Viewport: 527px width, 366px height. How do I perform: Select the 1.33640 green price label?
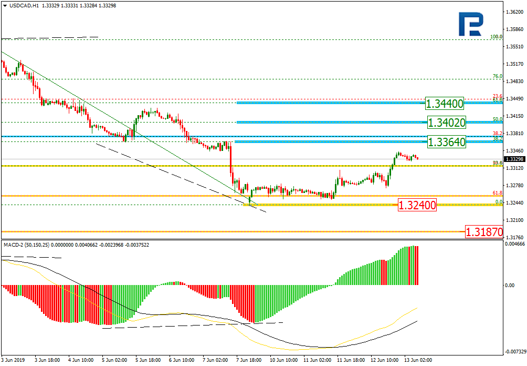tap(446, 142)
